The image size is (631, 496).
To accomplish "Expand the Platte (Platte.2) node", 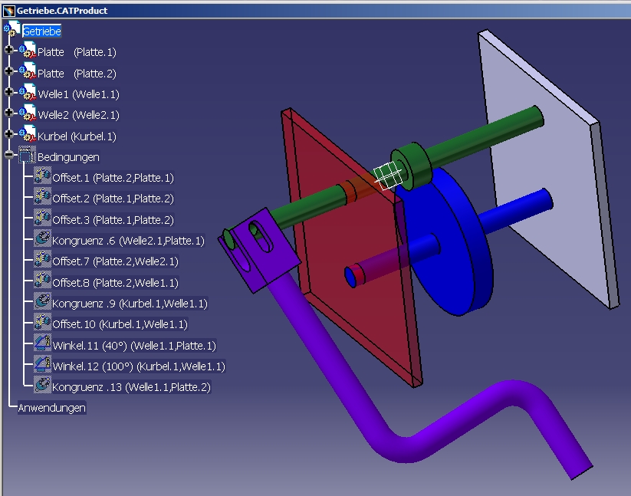I will pyautogui.click(x=9, y=71).
